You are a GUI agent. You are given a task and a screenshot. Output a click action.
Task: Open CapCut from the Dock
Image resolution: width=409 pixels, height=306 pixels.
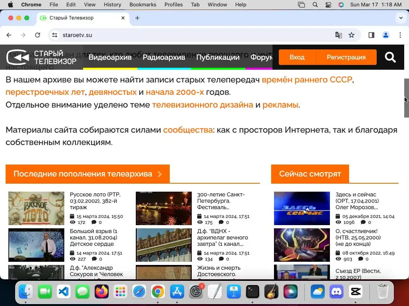pos(356,291)
